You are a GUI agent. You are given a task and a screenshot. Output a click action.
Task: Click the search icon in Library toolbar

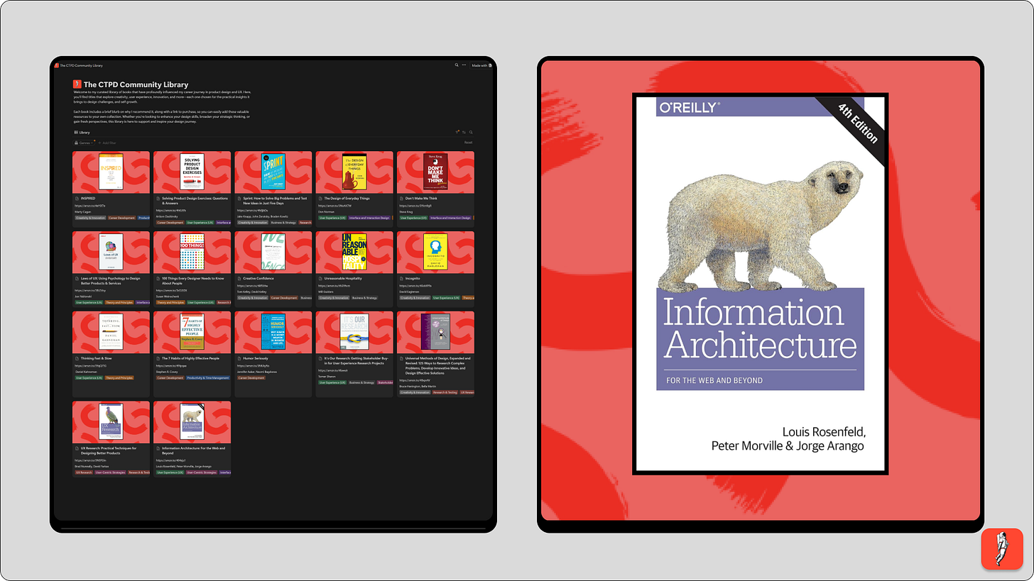click(x=471, y=132)
